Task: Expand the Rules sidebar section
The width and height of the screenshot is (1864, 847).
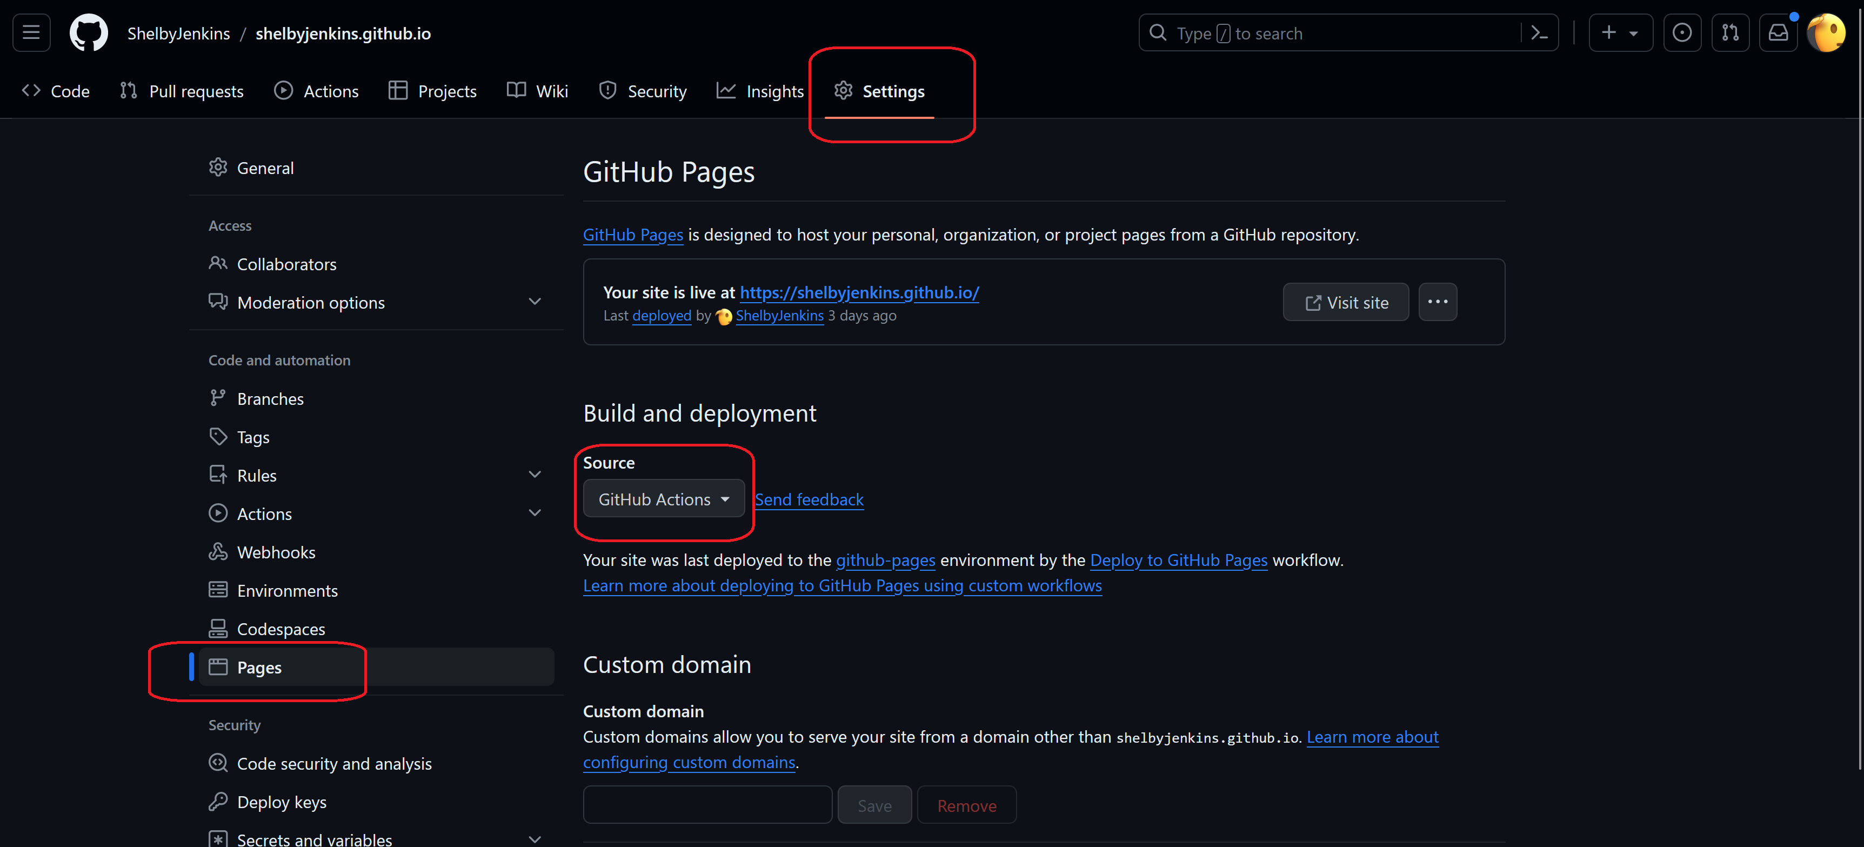Action: click(534, 475)
